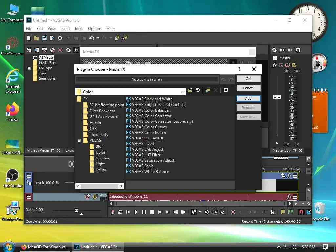
Task: Open the undo history dropdown arrow
Action: [98, 38]
